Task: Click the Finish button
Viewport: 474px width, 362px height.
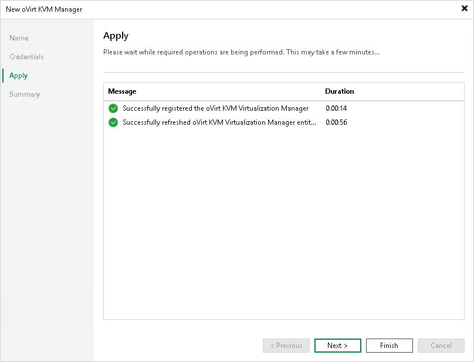Action: coord(390,346)
